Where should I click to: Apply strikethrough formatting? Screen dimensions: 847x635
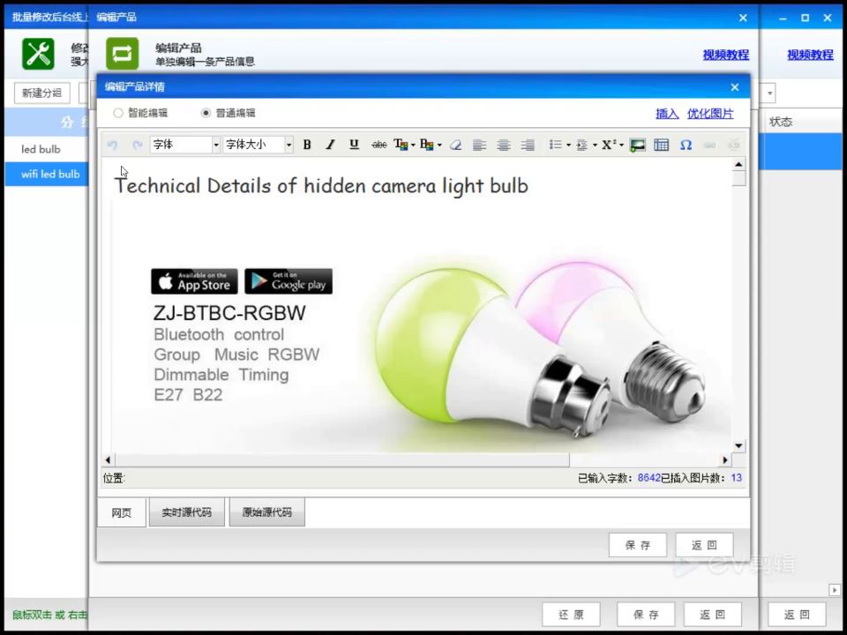[x=379, y=145]
